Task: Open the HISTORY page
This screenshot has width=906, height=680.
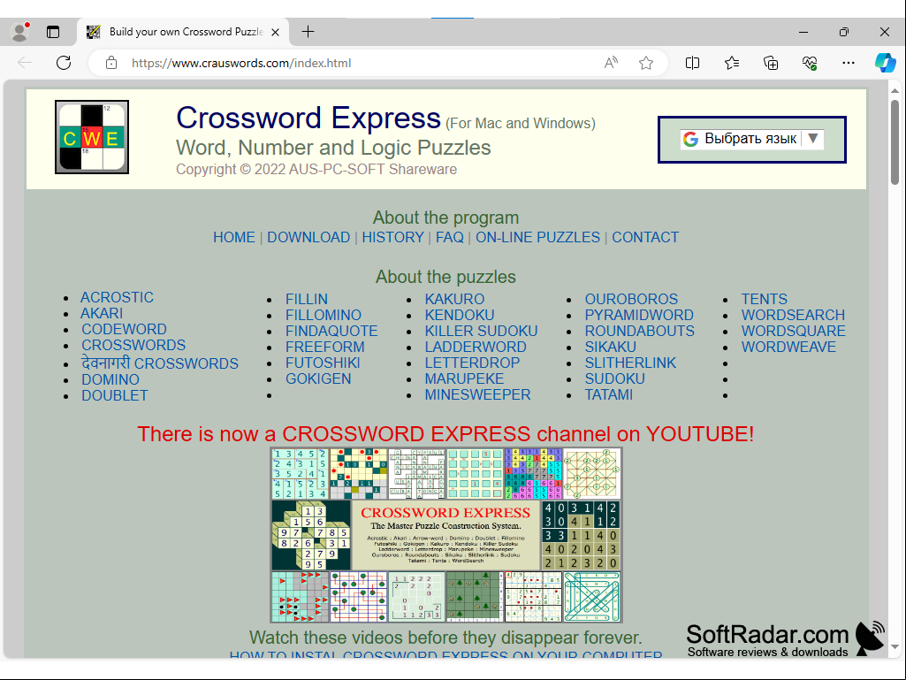Action: coord(393,238)
